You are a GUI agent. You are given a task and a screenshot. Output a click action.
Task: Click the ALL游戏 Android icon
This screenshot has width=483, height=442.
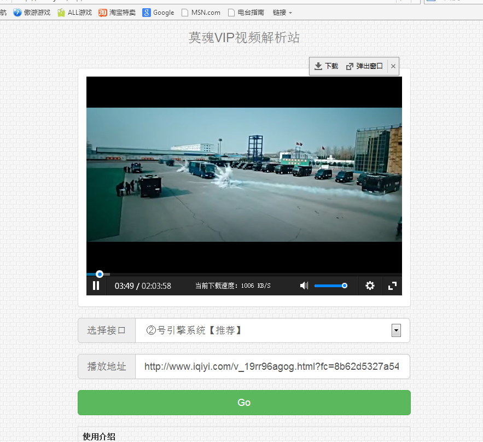pos(61,13)
